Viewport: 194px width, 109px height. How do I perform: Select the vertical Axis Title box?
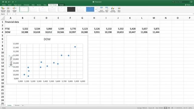tap(11, 61)
